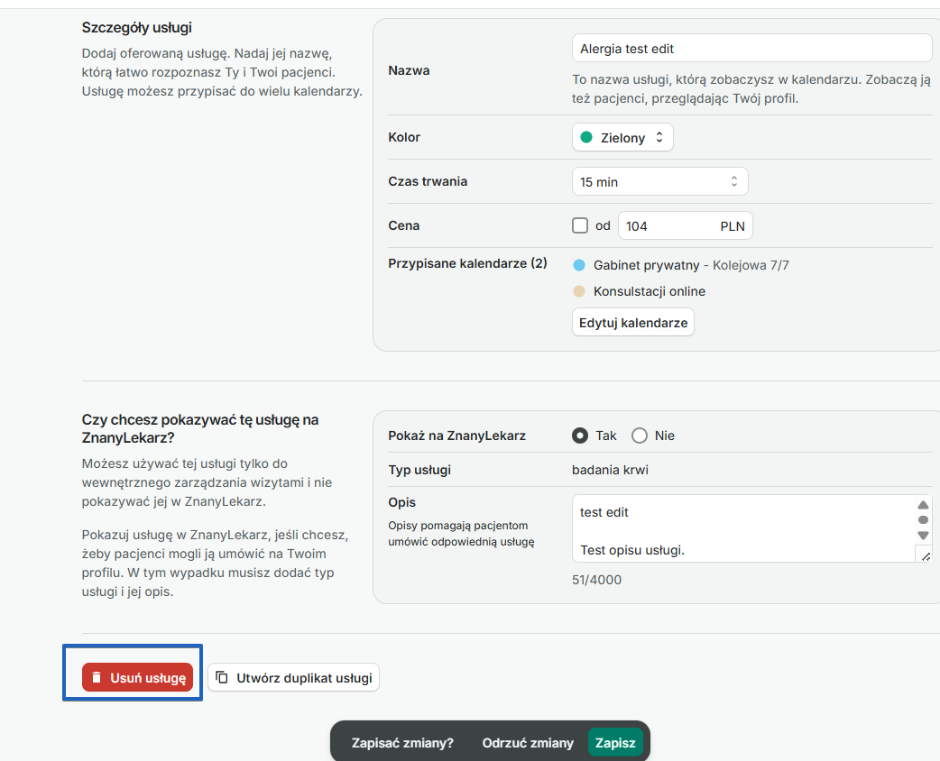Click the trash icon inside Usuń usługę button

pyautogui.click(x=97, y=676)
